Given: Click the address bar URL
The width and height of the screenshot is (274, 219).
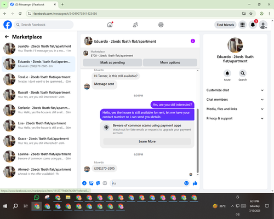Looking at the screenshot, I should (x=65, y=14).
